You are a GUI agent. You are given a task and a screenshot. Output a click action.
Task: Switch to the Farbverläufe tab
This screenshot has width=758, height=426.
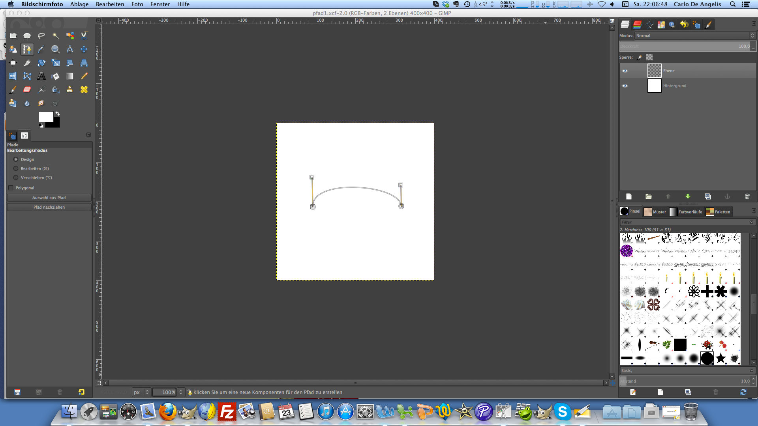tap(686, 212)
